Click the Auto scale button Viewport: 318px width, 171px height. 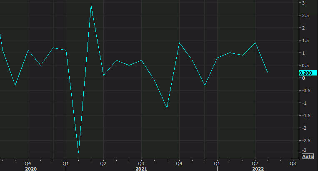(308, 156)
